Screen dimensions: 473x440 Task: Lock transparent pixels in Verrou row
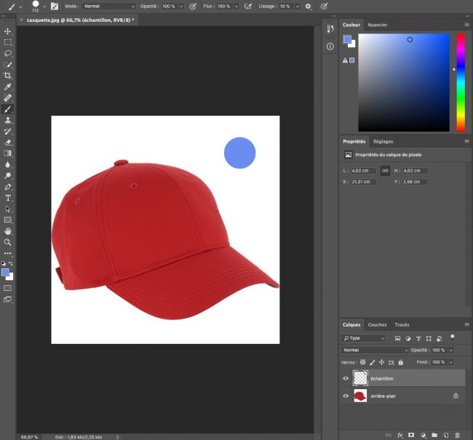tap(363, 362)
